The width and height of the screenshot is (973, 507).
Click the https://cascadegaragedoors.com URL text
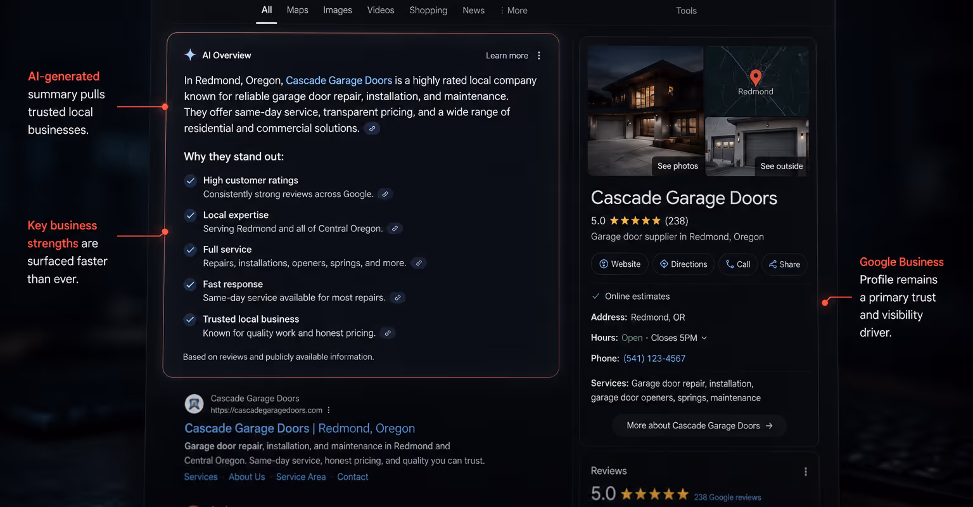[266, 411]
